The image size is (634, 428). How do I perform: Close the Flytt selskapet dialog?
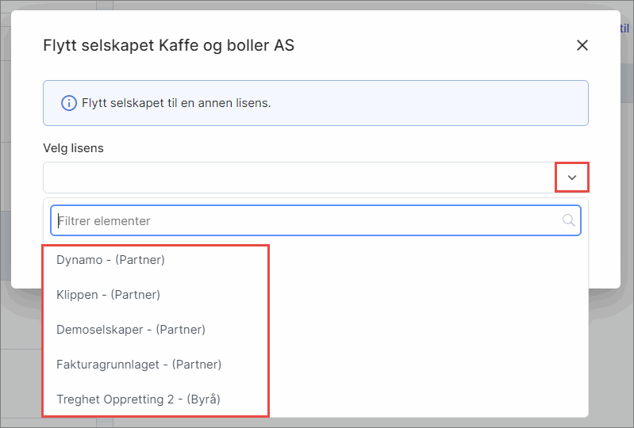582,45
